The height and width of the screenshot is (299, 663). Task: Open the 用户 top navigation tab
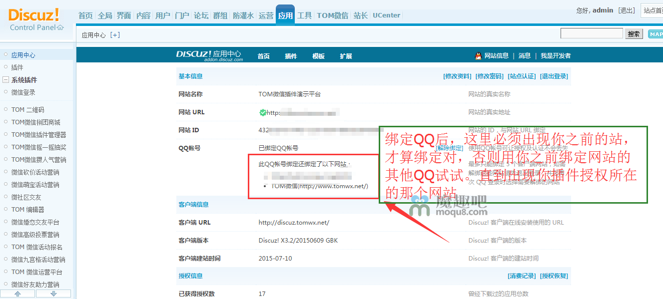pyautogui.click(x=163, y=15)
